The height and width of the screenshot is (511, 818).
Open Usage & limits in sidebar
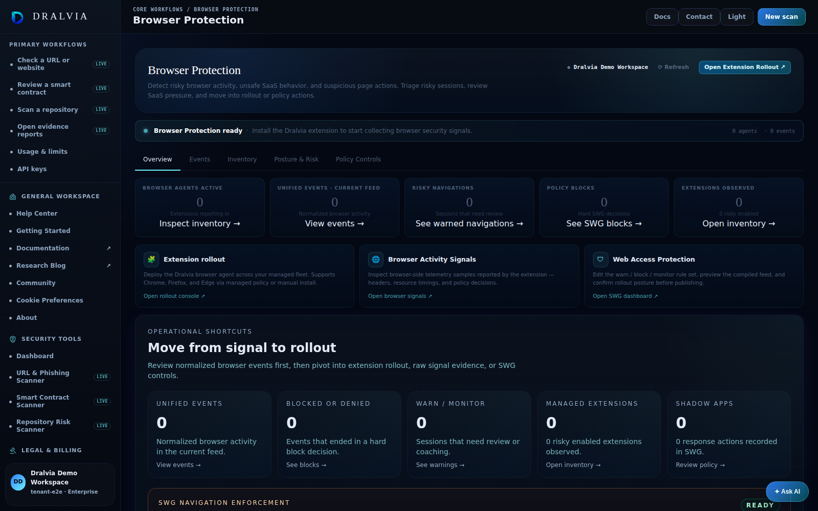[x=60, y=152]
